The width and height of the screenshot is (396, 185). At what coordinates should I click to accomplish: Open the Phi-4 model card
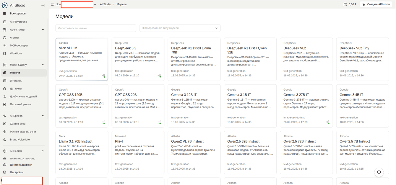pos(138,153)
